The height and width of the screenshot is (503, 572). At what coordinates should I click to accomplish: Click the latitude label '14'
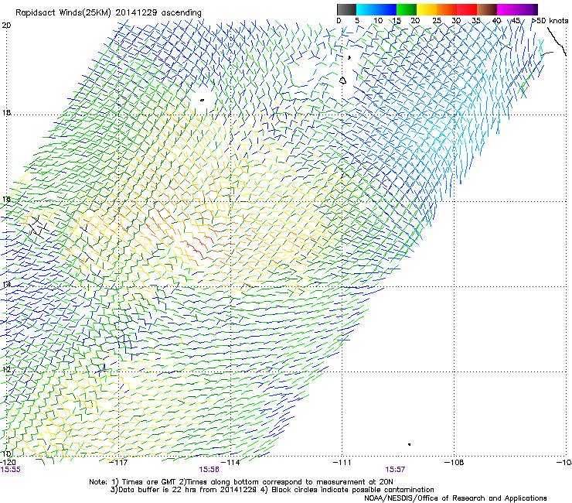click(6, 284)
